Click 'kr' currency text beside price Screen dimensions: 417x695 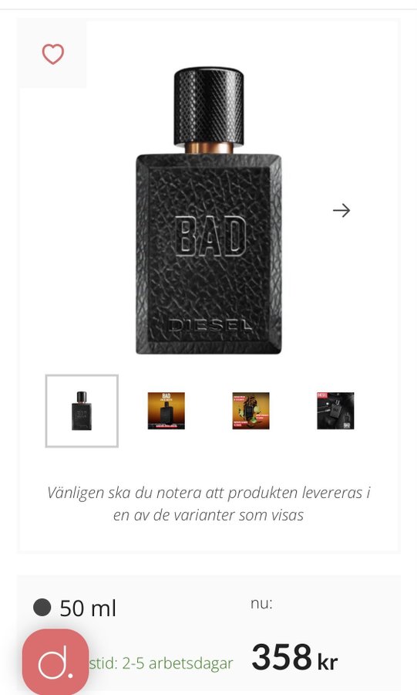coord(328,663)
